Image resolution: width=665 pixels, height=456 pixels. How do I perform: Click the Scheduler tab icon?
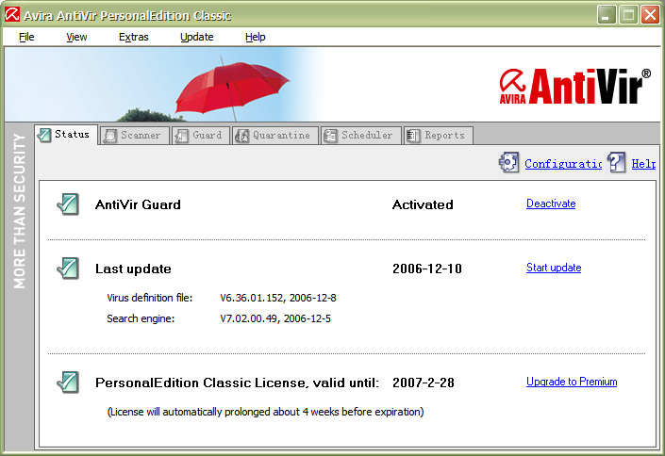tap(330, 136)
